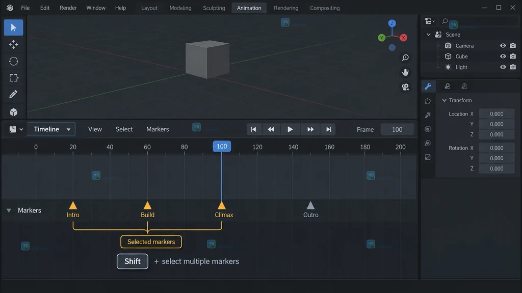Click the blue Z axis gizmo
Screen dimensions: 522x293
tap(392, 23)
